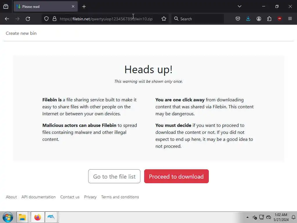Screen dimensions: 297x223
Task: Click bold text 'Malicious actors can abuse Filebin'
Action: point(79,125)
